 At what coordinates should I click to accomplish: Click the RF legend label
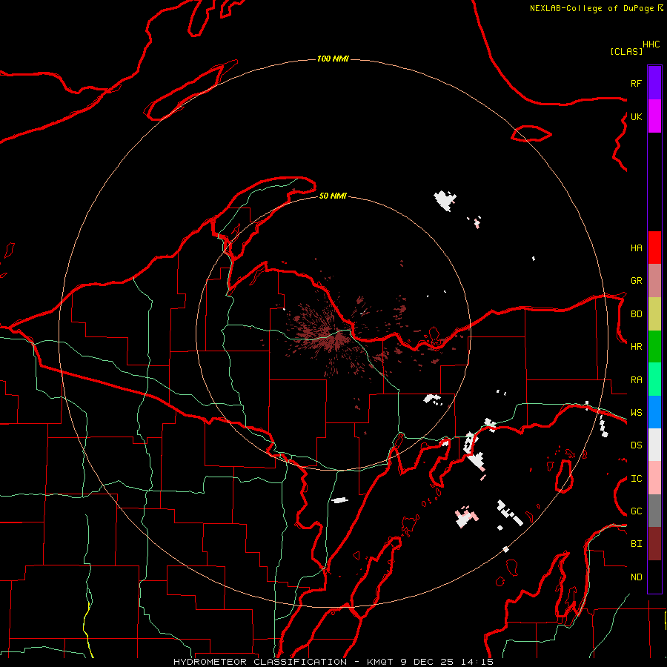636,83
